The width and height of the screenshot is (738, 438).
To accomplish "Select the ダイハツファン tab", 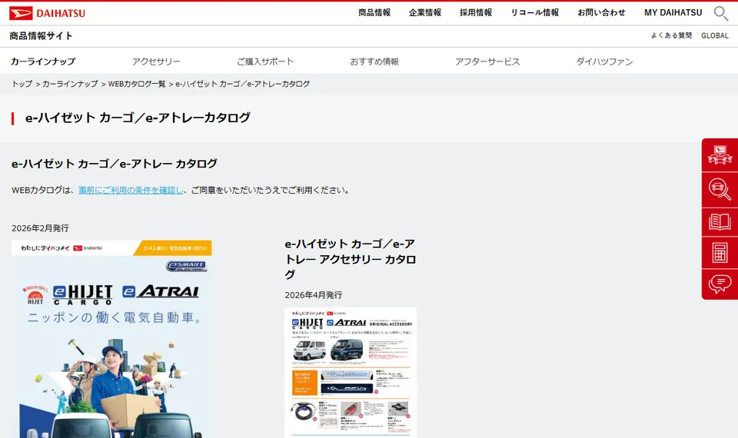I will coord(604,61).
